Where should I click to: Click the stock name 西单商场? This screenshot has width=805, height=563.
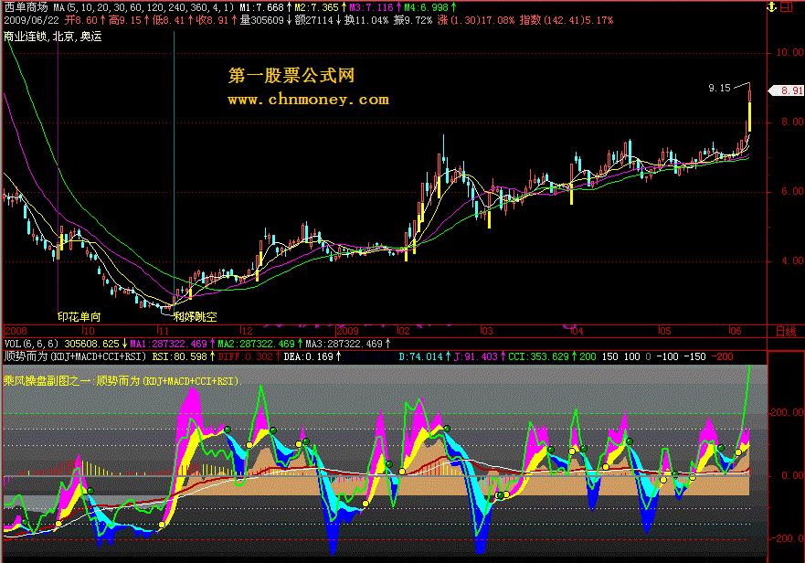point(26,7)
